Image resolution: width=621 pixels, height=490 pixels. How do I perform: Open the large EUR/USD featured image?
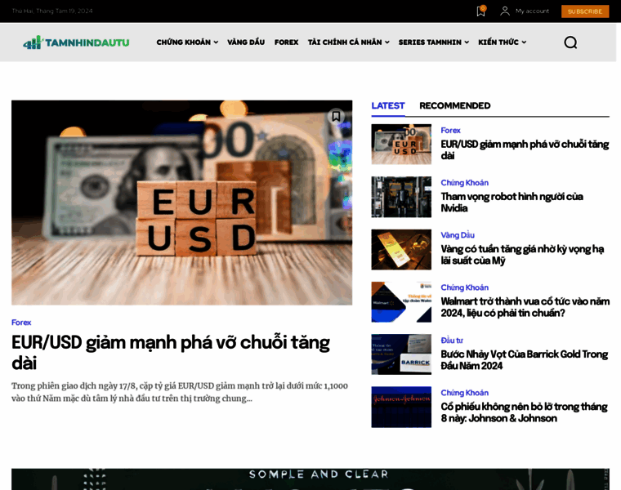point(181,203)
